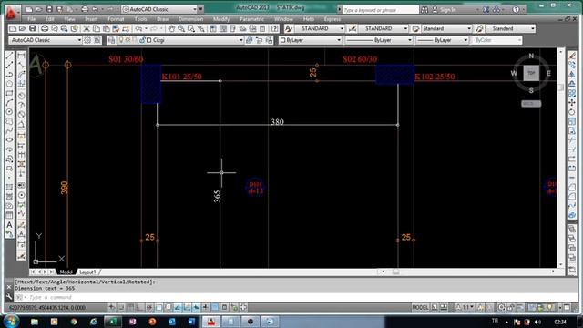
Task: Toggle Cizgi layer lock icon
Action: point(142,40)
